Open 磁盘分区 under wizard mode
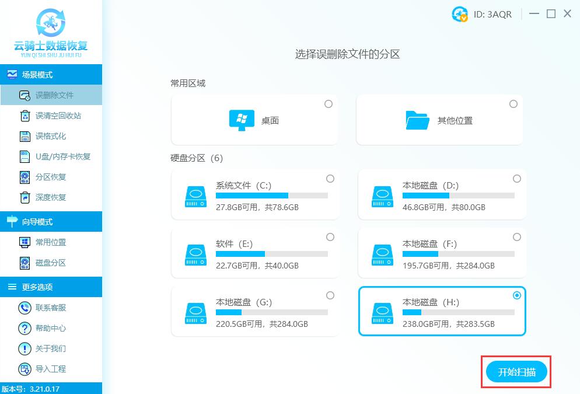This screenshot has width=580, height=394. click(x=41, y=263)
